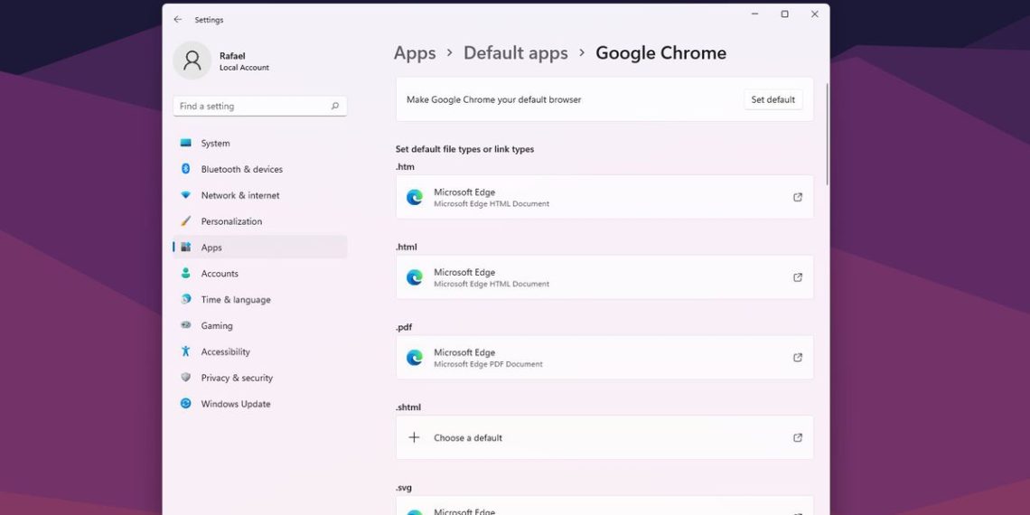Click the Default apps breadcrumb link
The height and width of the screenshot is (515, 1030).
coord(516,53)
